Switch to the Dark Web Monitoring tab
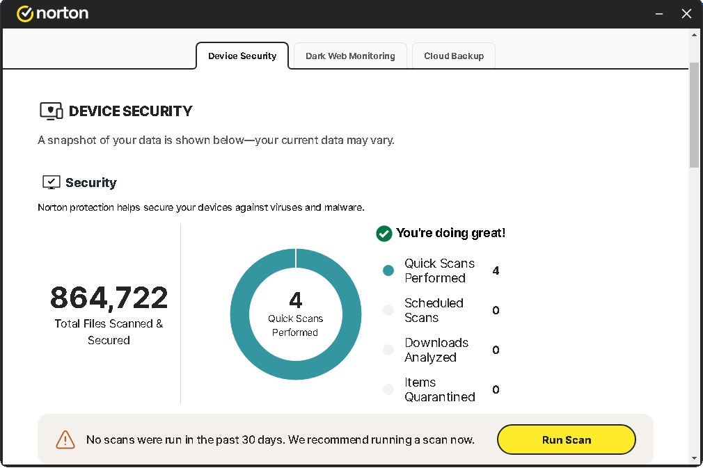The height and width of the screenshot is (468, 703). [x=350, y=56]
